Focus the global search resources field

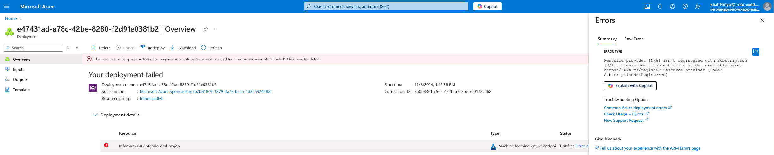(x=386, y=6)
